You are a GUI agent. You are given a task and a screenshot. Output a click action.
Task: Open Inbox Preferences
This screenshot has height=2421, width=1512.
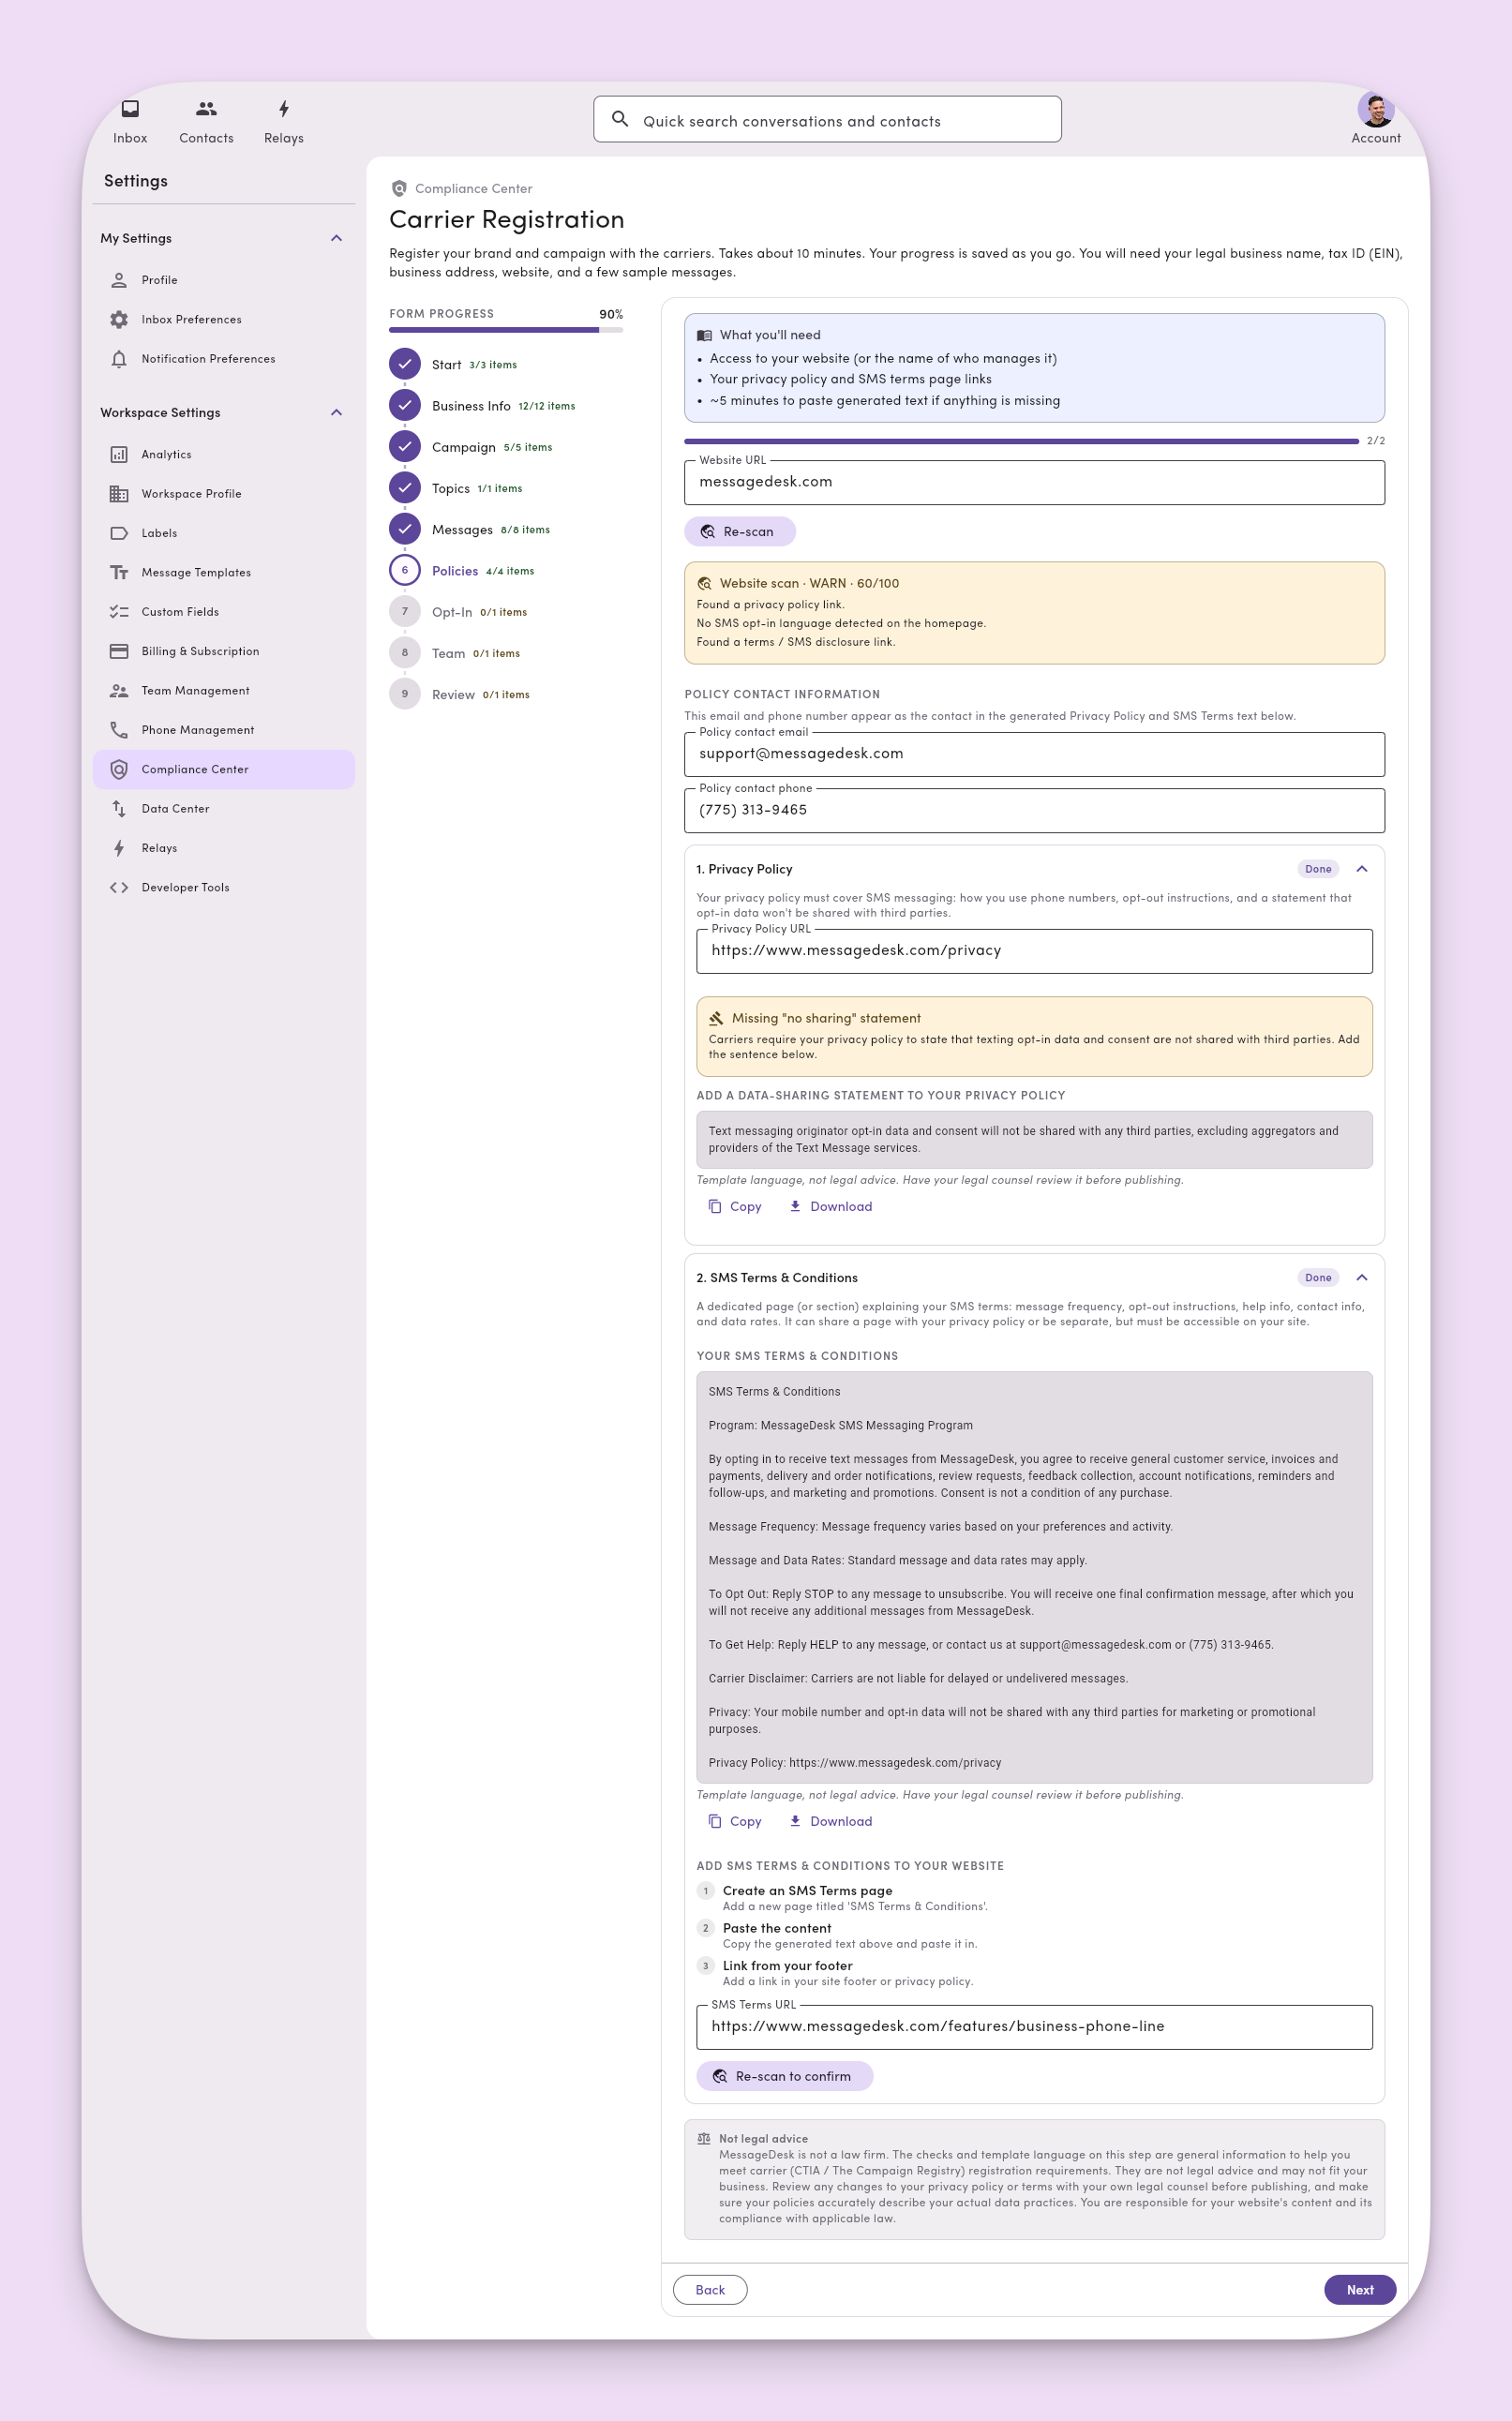point(224,319)
